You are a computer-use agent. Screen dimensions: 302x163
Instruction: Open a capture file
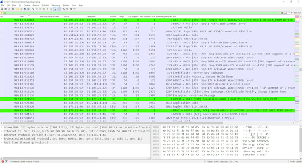[17, 9]
